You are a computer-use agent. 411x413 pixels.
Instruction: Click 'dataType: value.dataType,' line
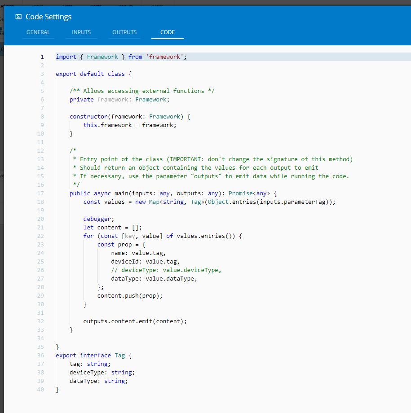(x=154, y=279)
